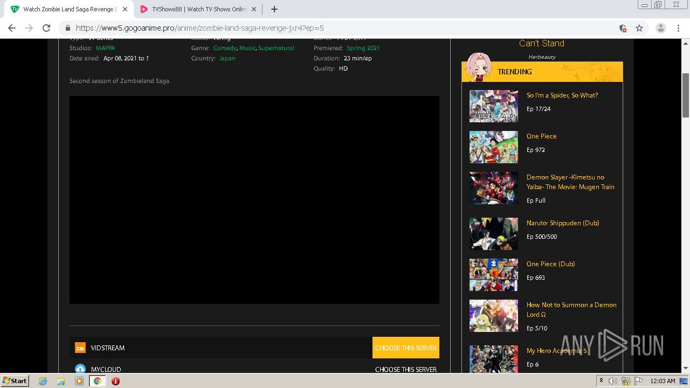Click the MYCLOUD cloud icon
The height and width of the screenshot is (388, 690).
coord(80,369)
